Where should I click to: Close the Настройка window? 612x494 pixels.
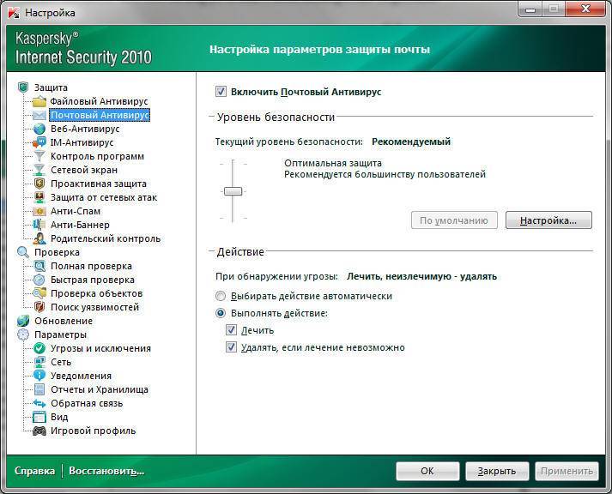585,9
